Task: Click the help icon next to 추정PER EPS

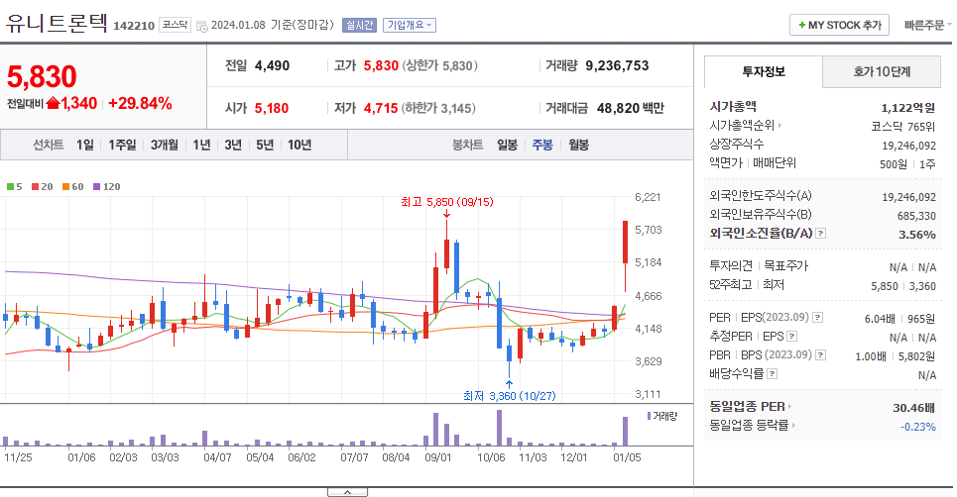Action: tap(791, 337)
